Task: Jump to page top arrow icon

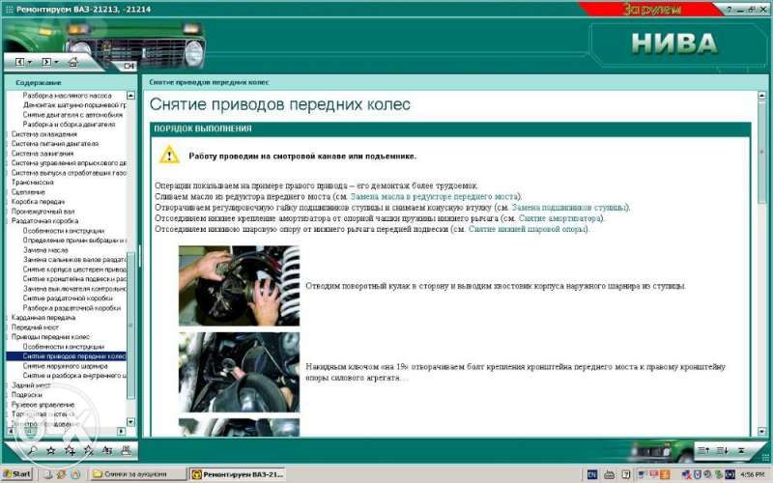Action: 741,450
